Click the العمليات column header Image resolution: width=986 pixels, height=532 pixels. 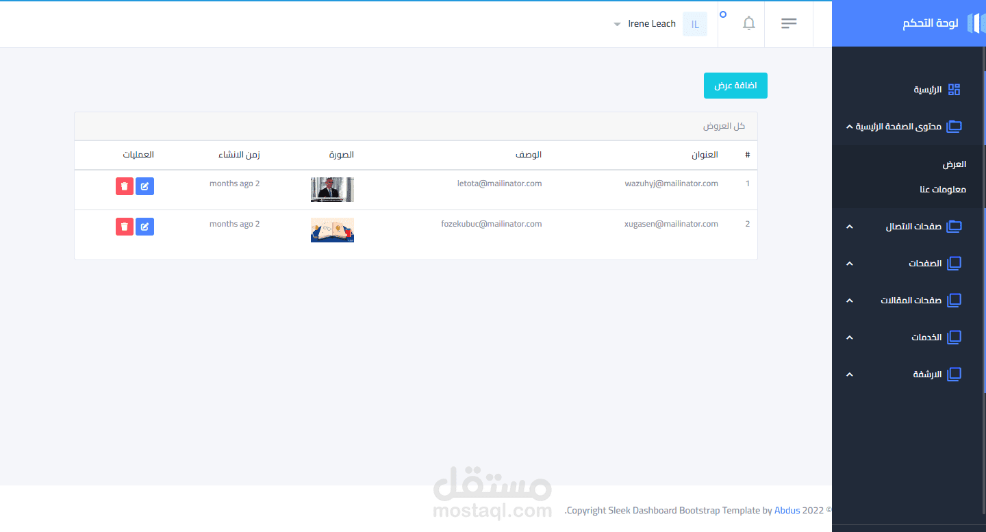click(138, 155)
